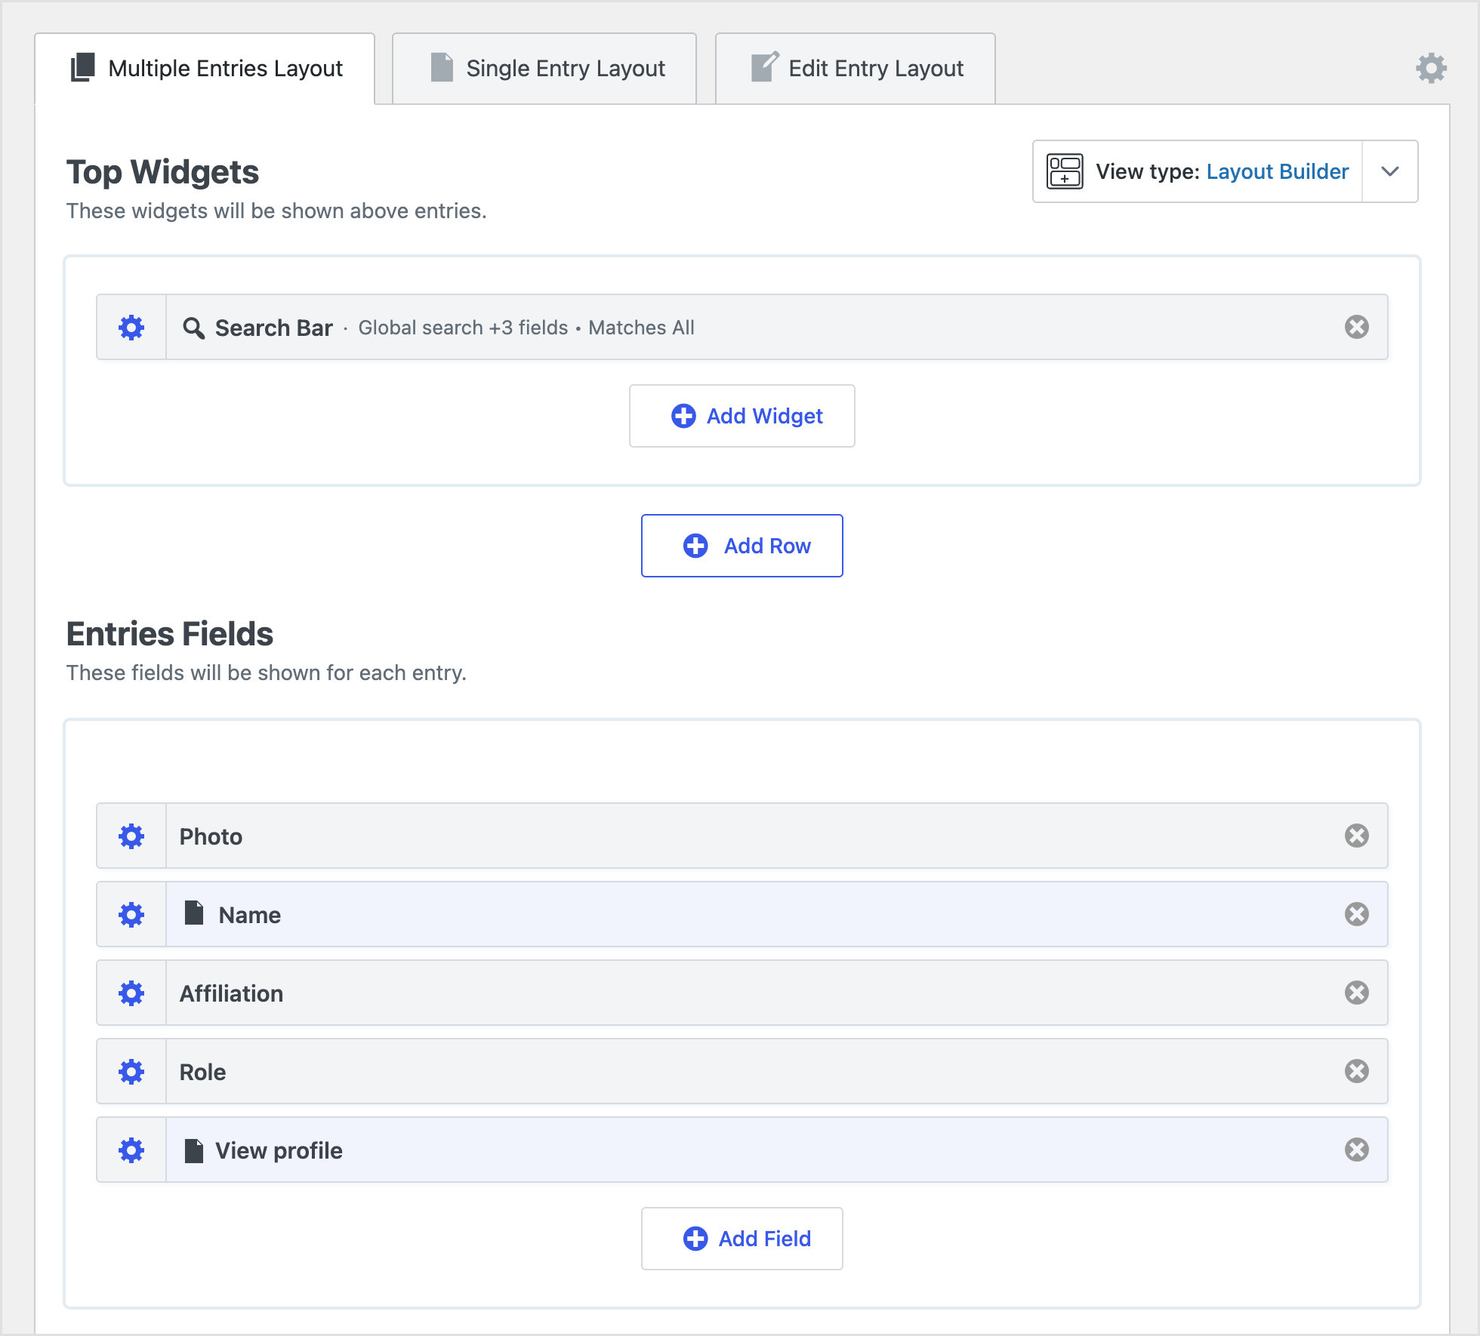Click the Add Field button
Screen dimensions: 1480x1336
(x=742, y=1239)
